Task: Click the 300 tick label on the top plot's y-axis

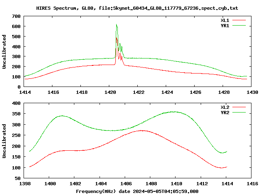Action: pos(16,57)
